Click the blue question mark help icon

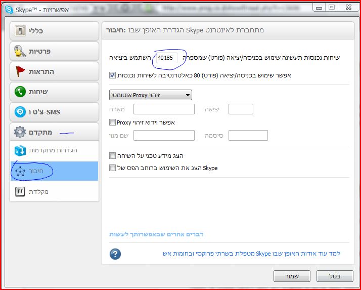[115, 254]
